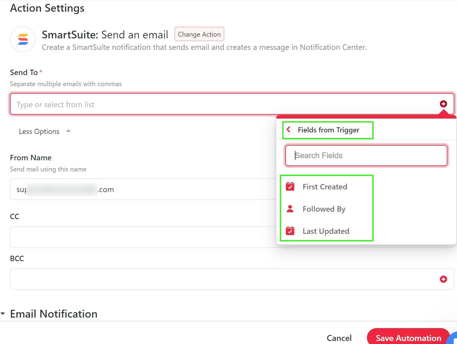Click into the CC input field
Image resolution: width=457 pixels, height=344 pixels.
(x=141, y=237)
